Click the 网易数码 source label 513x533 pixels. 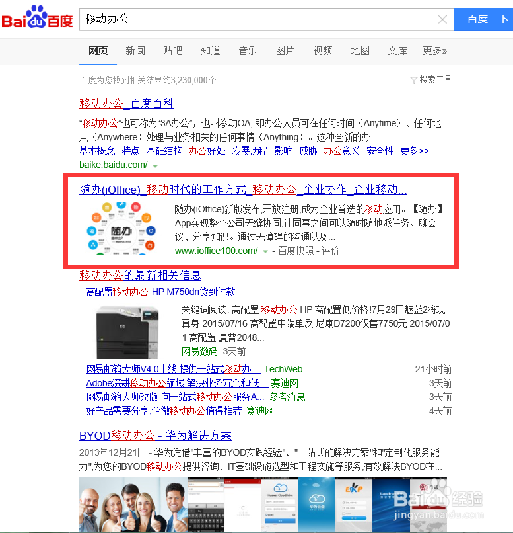coord(199,352)
